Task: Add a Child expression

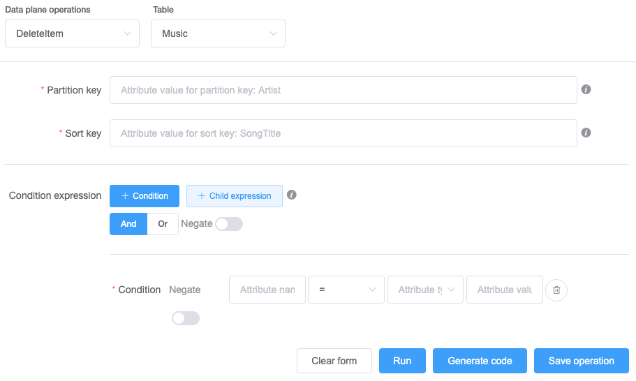Action: tap(235, 196)
